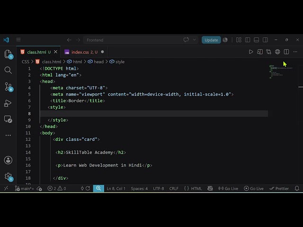Click the globe browser preview icon
303x227 pixels.
(x=277, y=52)
